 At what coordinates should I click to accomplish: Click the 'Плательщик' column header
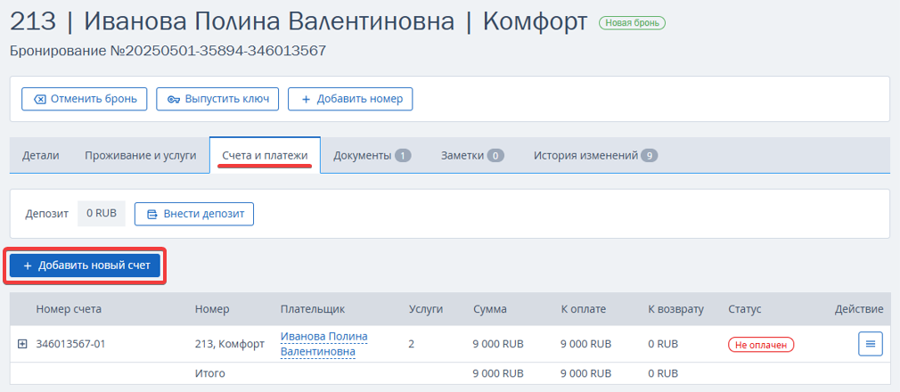pyautogui.click(x=312, y=309)
